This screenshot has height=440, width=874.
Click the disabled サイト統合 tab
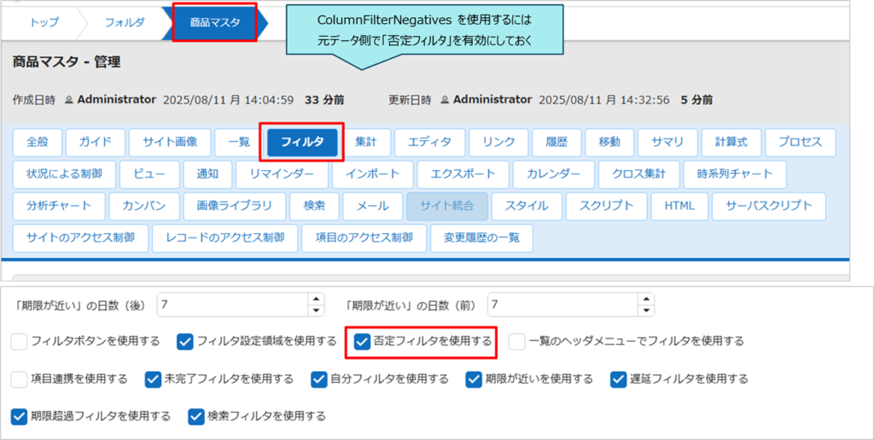(447, 206)
